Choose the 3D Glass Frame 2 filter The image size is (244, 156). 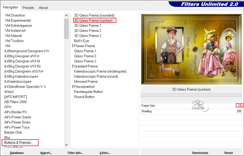(x=88, y=31)
